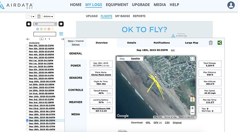Zoom out the map with minus button
This screenshot has height=132, width=238.
coord(192,113)
